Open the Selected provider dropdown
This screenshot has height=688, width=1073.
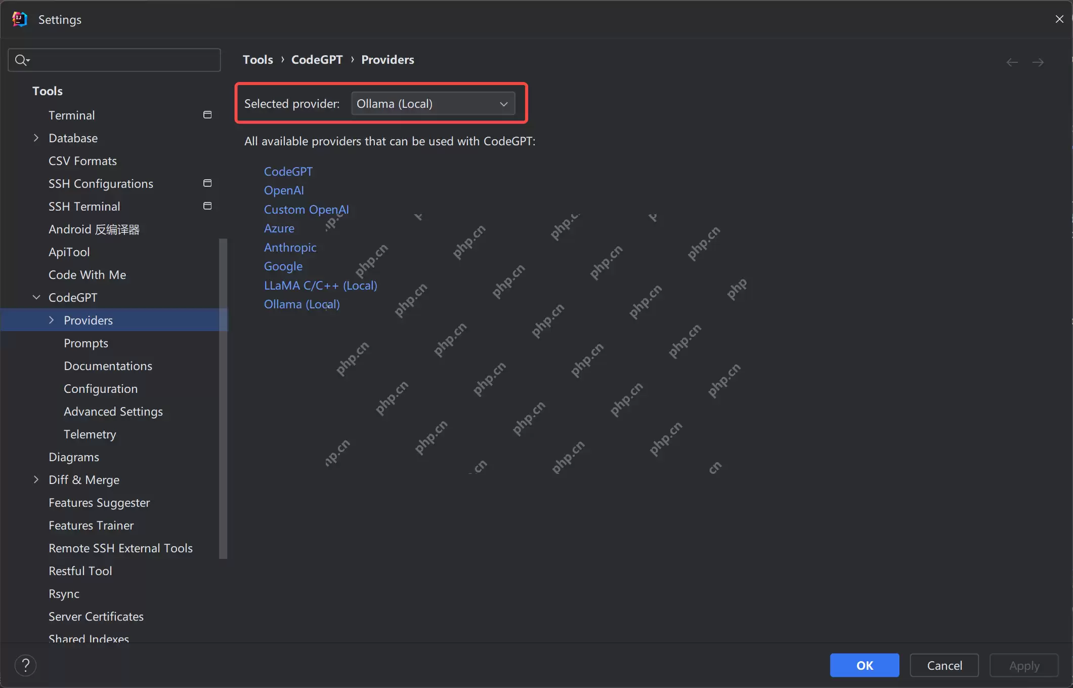[x=433, y=104]
